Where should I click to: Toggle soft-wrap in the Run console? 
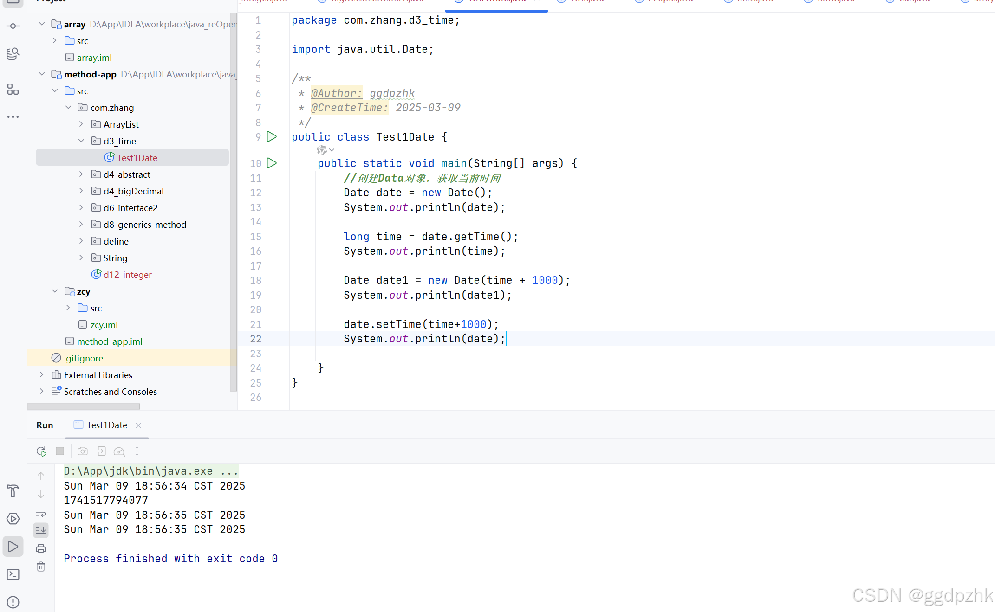tap(41, 513)
